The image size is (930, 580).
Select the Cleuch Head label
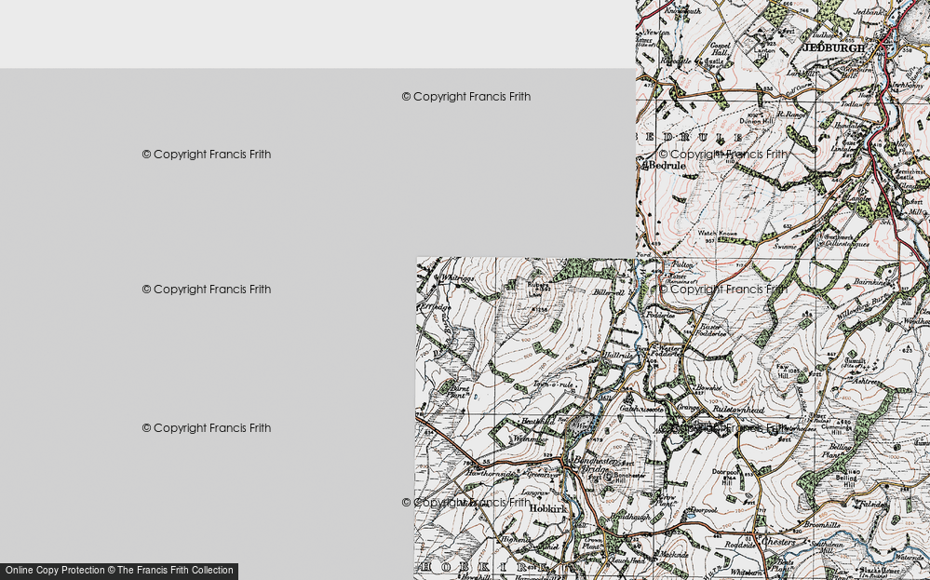627,560
